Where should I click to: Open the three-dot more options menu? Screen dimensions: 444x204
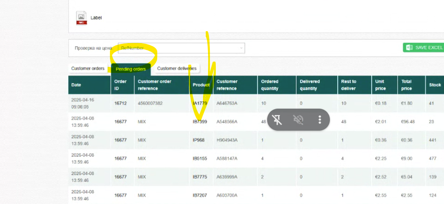pyautogui.click(x=320, y=120)
